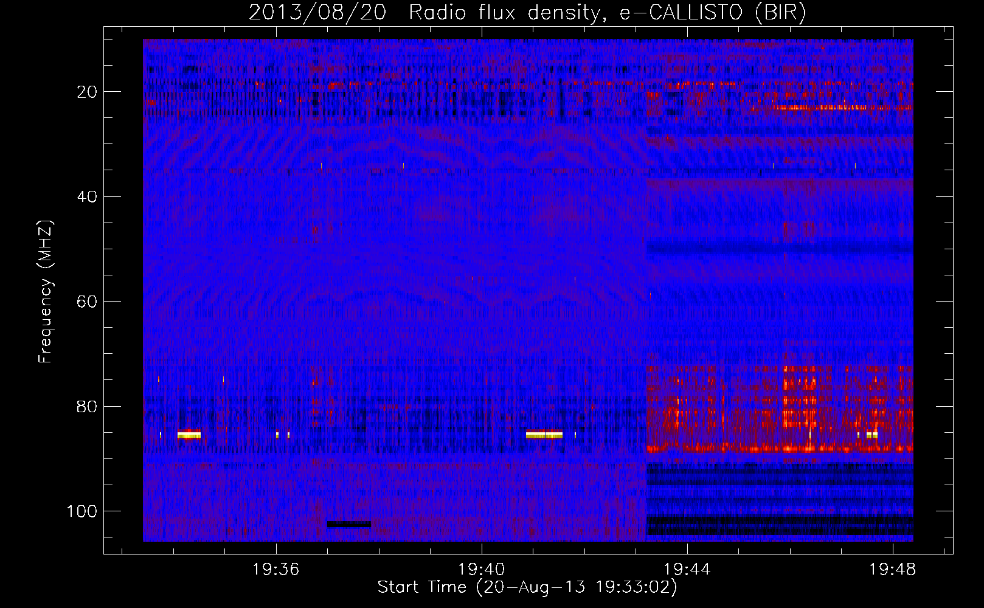Click the 100 frequency tick label
This screenshot has width=984, height=608.
pyautogui.click(x=82, y=511)
